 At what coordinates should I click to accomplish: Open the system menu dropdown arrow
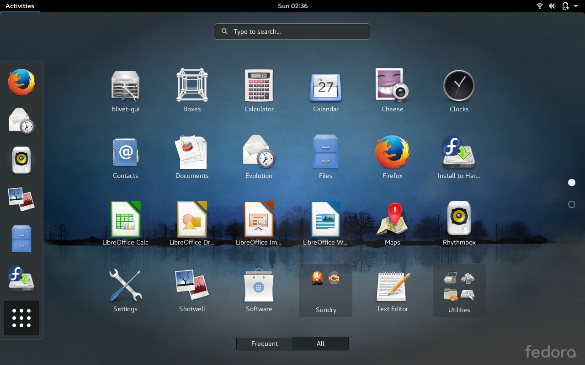click(576, 6)
